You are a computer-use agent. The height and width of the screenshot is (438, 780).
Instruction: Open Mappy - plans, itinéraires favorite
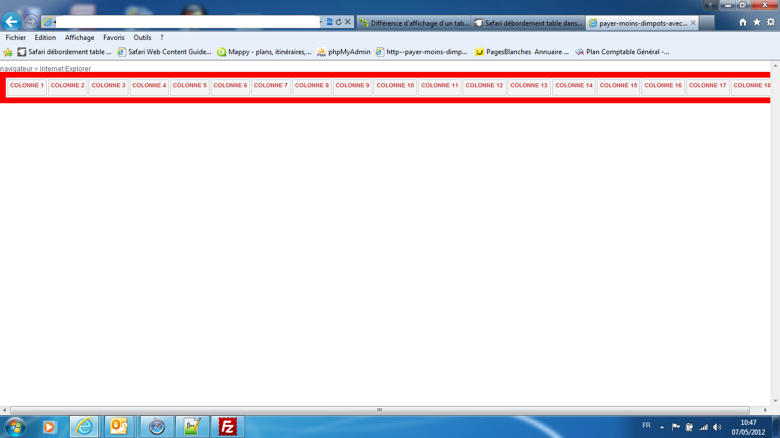click(x=264, y=52)
